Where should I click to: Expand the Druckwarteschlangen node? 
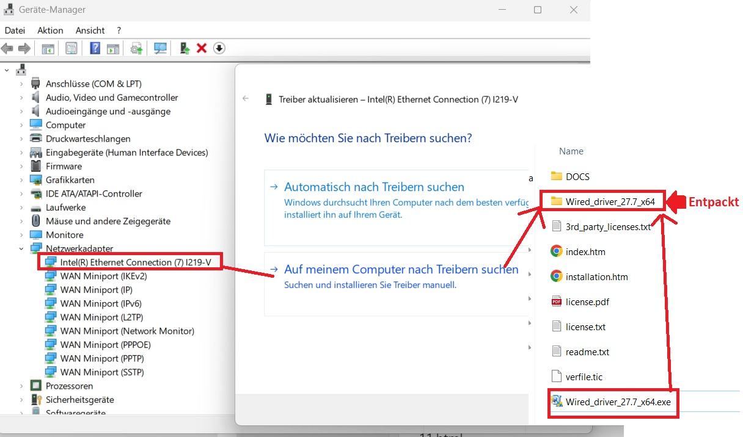pyautogui.click(x=21, y=139)
